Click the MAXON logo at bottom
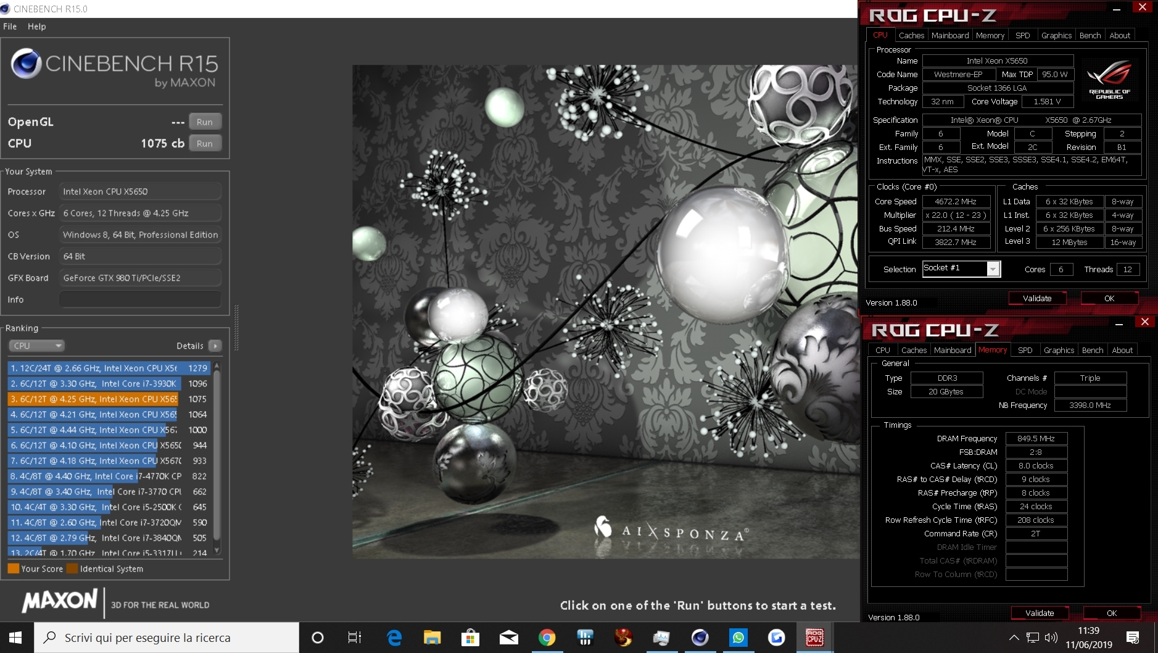This screenshot has width=1158, height=653. pos(60,601)
